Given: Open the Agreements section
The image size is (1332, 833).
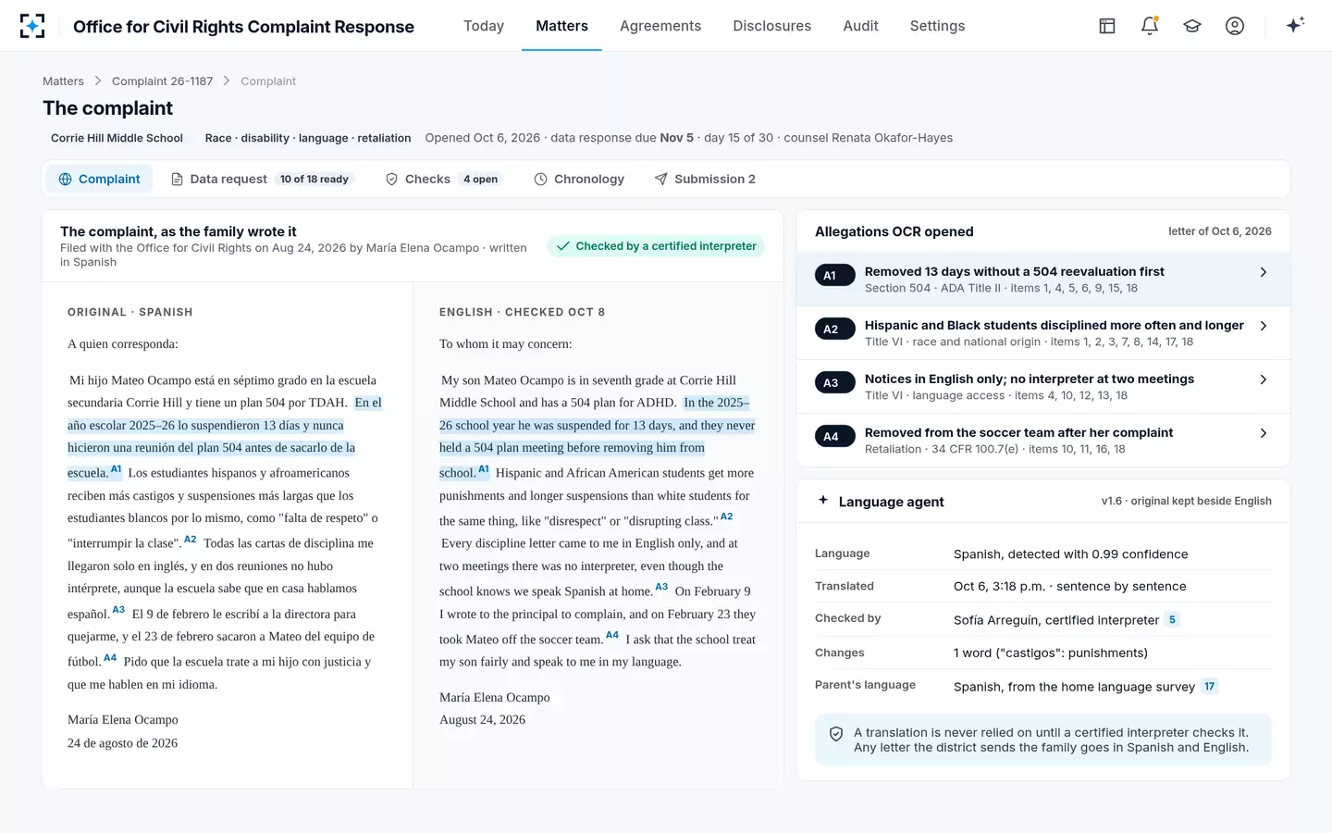Looking at the screenshot, I should 660,26.
